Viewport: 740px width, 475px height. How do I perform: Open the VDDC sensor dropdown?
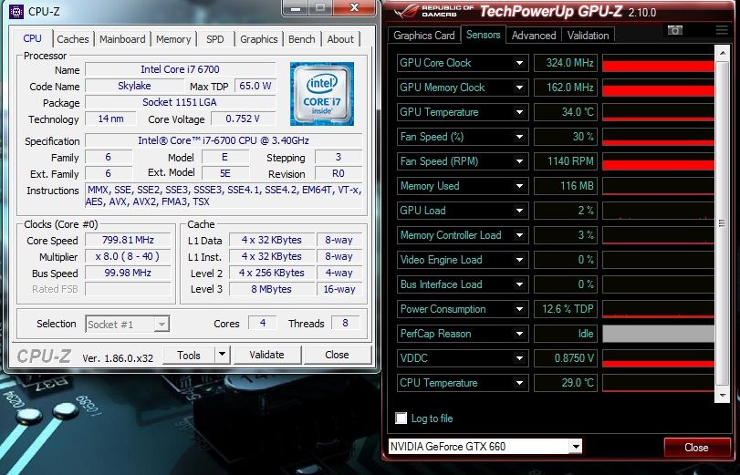click(x=519, y=358)
